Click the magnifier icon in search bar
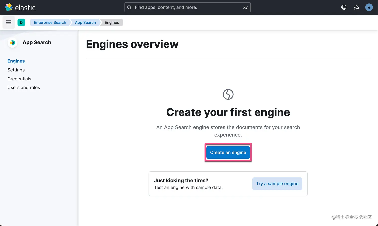Image resolution: width=378 pixels, height=226 pixels. coord(129,7)
